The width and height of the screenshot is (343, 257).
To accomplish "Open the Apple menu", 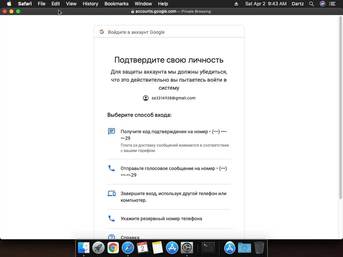I will (9, 4).
